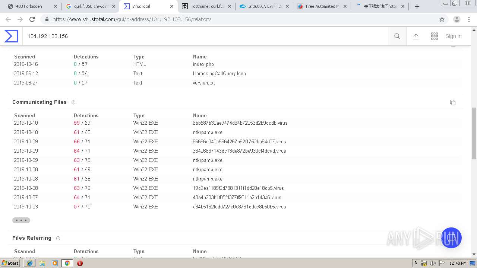
Task: Bookmark this page with star icon
Action: click(442, 19)
